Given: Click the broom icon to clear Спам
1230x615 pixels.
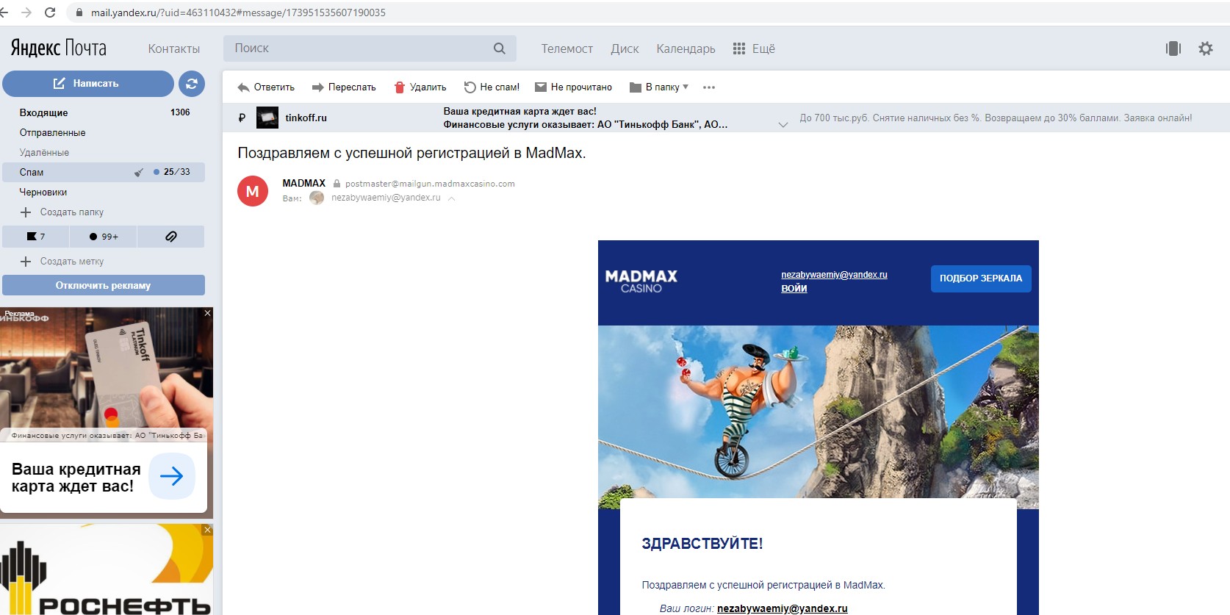Looking at the screenshot, I should (x=139, y=172).
